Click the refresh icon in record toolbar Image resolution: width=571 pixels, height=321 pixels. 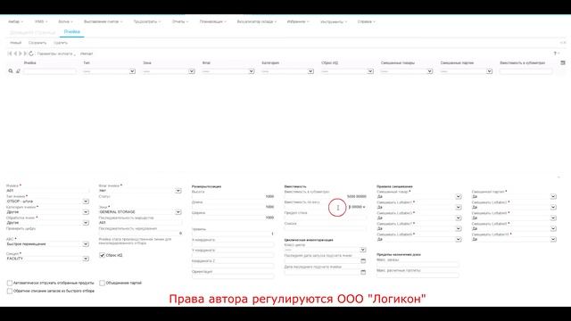[x=31, y=53]
